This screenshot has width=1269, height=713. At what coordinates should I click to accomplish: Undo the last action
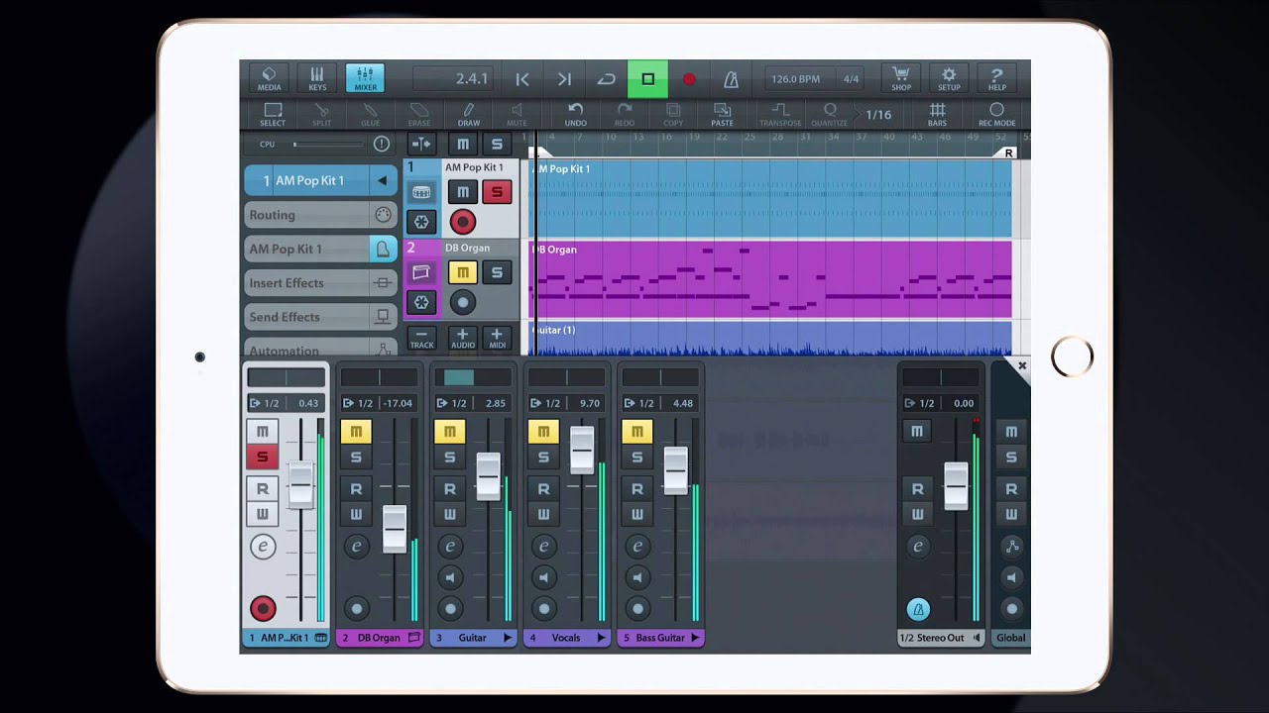pos(575,115)
